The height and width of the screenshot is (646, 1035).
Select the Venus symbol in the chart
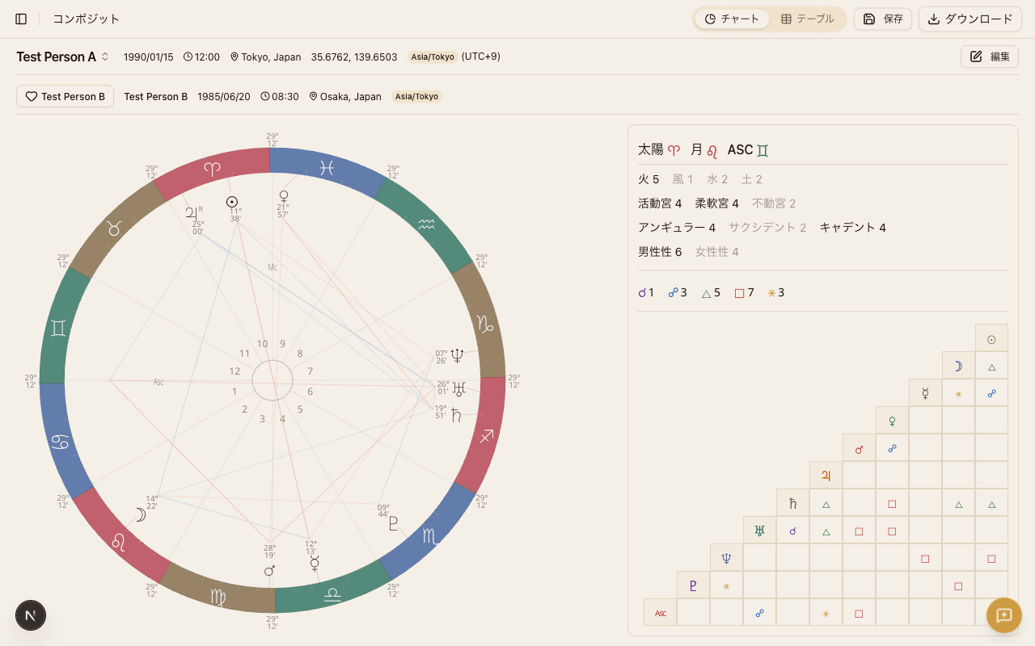tap(284, 196)
